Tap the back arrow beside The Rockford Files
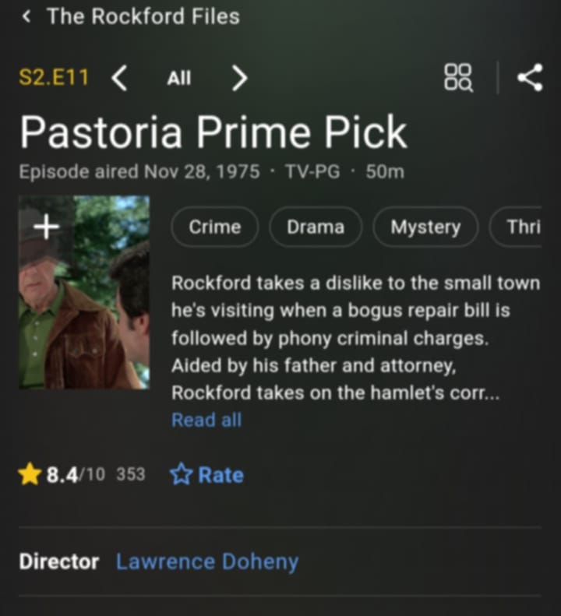 26,16
